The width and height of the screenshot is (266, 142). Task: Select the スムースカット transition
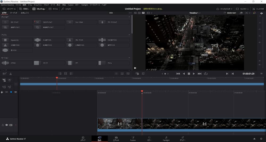tap(82, 22)
